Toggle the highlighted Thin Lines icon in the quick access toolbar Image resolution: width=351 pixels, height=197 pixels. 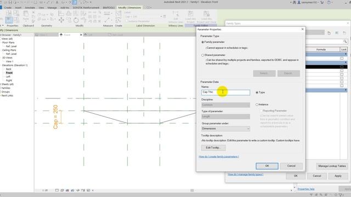point(75,2)
